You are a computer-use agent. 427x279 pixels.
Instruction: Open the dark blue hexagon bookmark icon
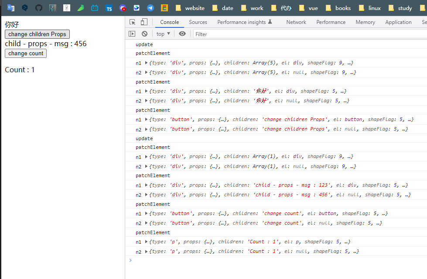pos(25,8)
